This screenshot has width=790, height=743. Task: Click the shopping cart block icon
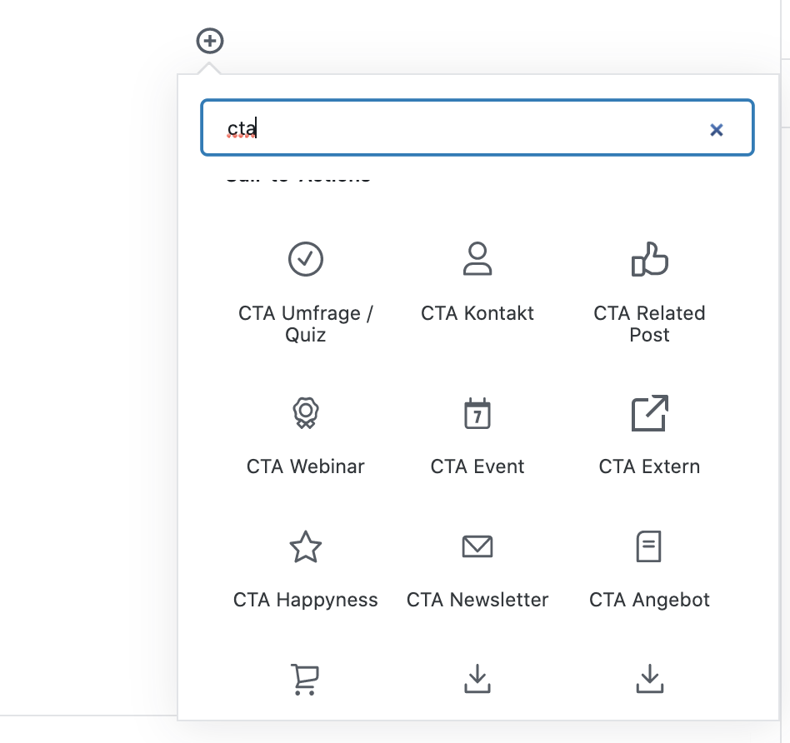(x=306, y=680)
